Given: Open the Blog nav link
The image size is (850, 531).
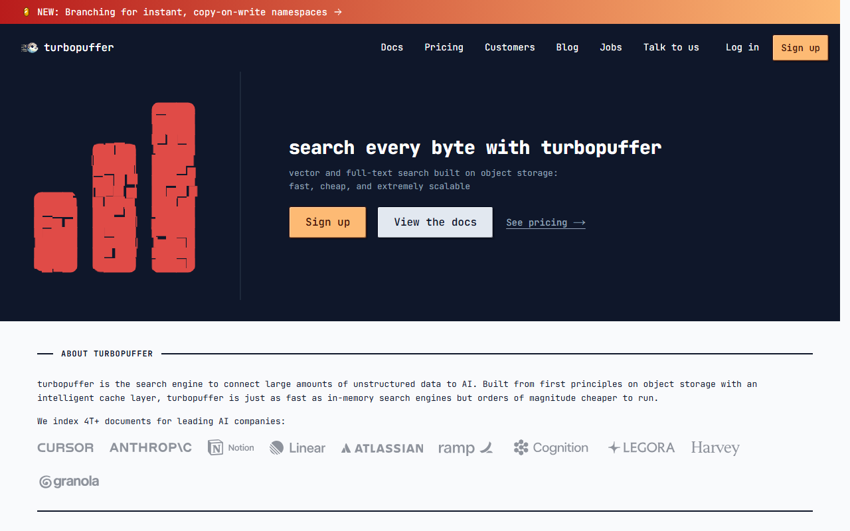Looking at the screenshot, I should tap(567, 47).
